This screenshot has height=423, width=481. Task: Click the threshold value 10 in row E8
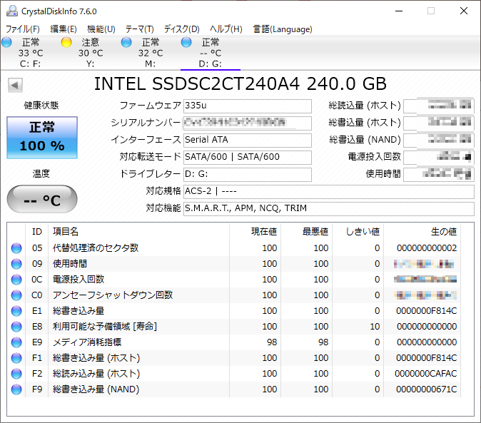click(x=375, y=327)
